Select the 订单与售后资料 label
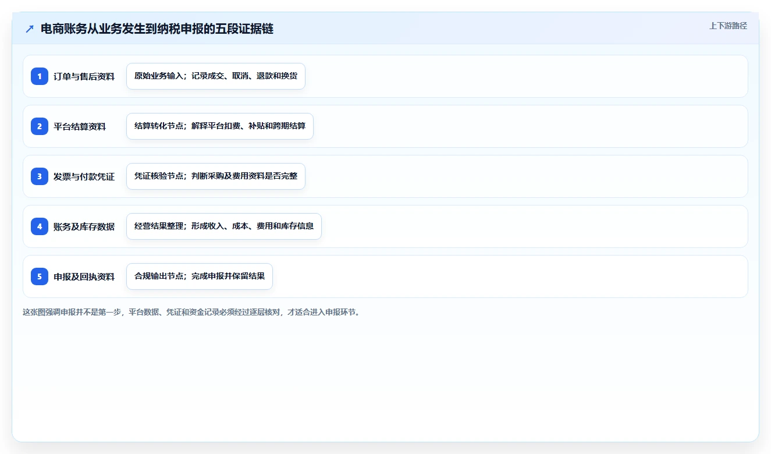This screenshot has width=771, height=454. 84,76
